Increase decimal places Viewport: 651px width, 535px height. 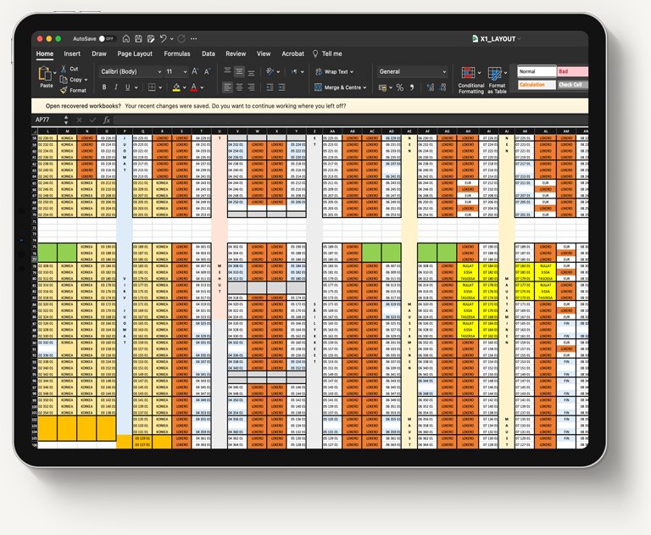[430, 87]
